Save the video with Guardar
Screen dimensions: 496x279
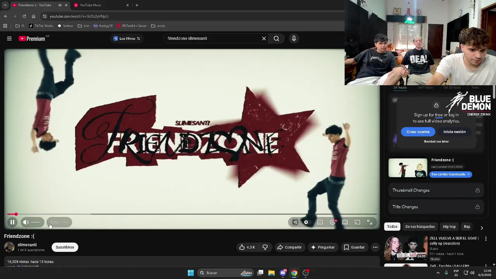tap(354, 247)
